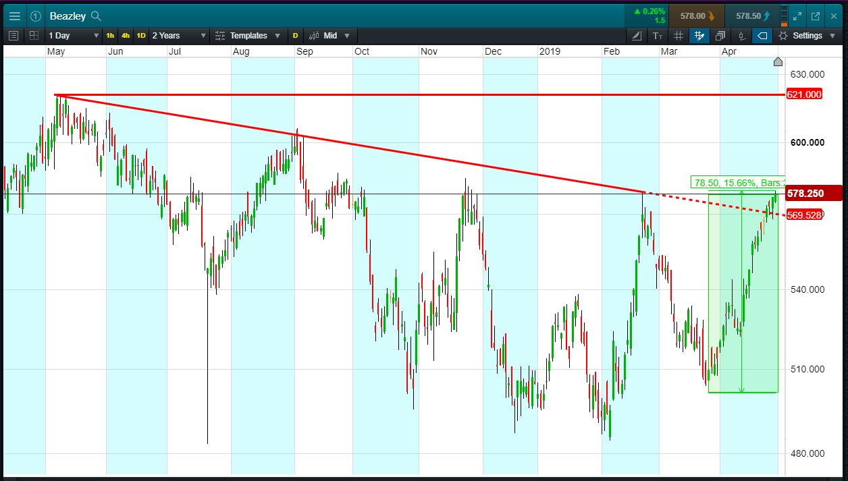This screenshot has height=481, width=848.
Task: Open the Settings dropdown
Action: tap(807, 35)
